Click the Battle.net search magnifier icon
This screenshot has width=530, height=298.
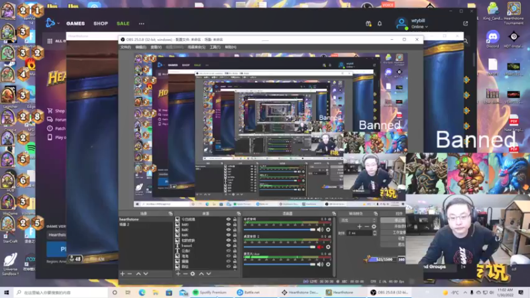pyautogui.click(x=466, y=41)
